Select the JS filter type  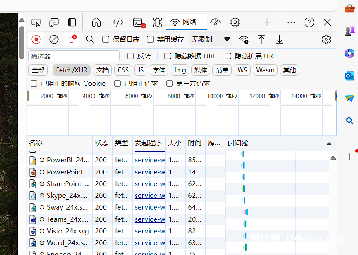[141, 70]
